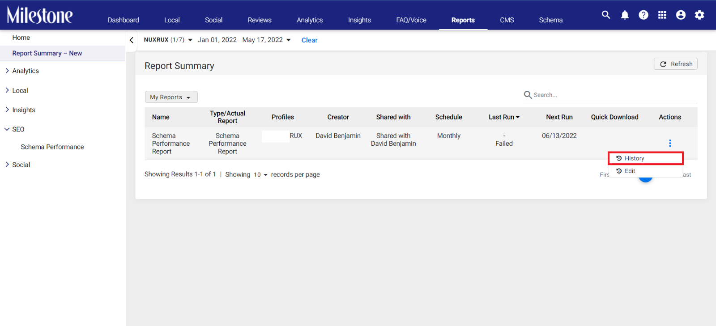Click the Next Run column header
This screenshot has width=716, height=326.
pos(559,117)
